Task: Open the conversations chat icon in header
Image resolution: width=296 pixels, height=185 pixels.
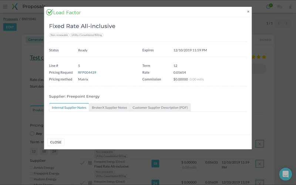Action: click(x=280, y=7)
